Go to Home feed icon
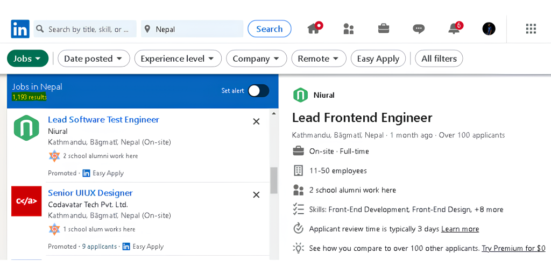 (x=314, y=28)
